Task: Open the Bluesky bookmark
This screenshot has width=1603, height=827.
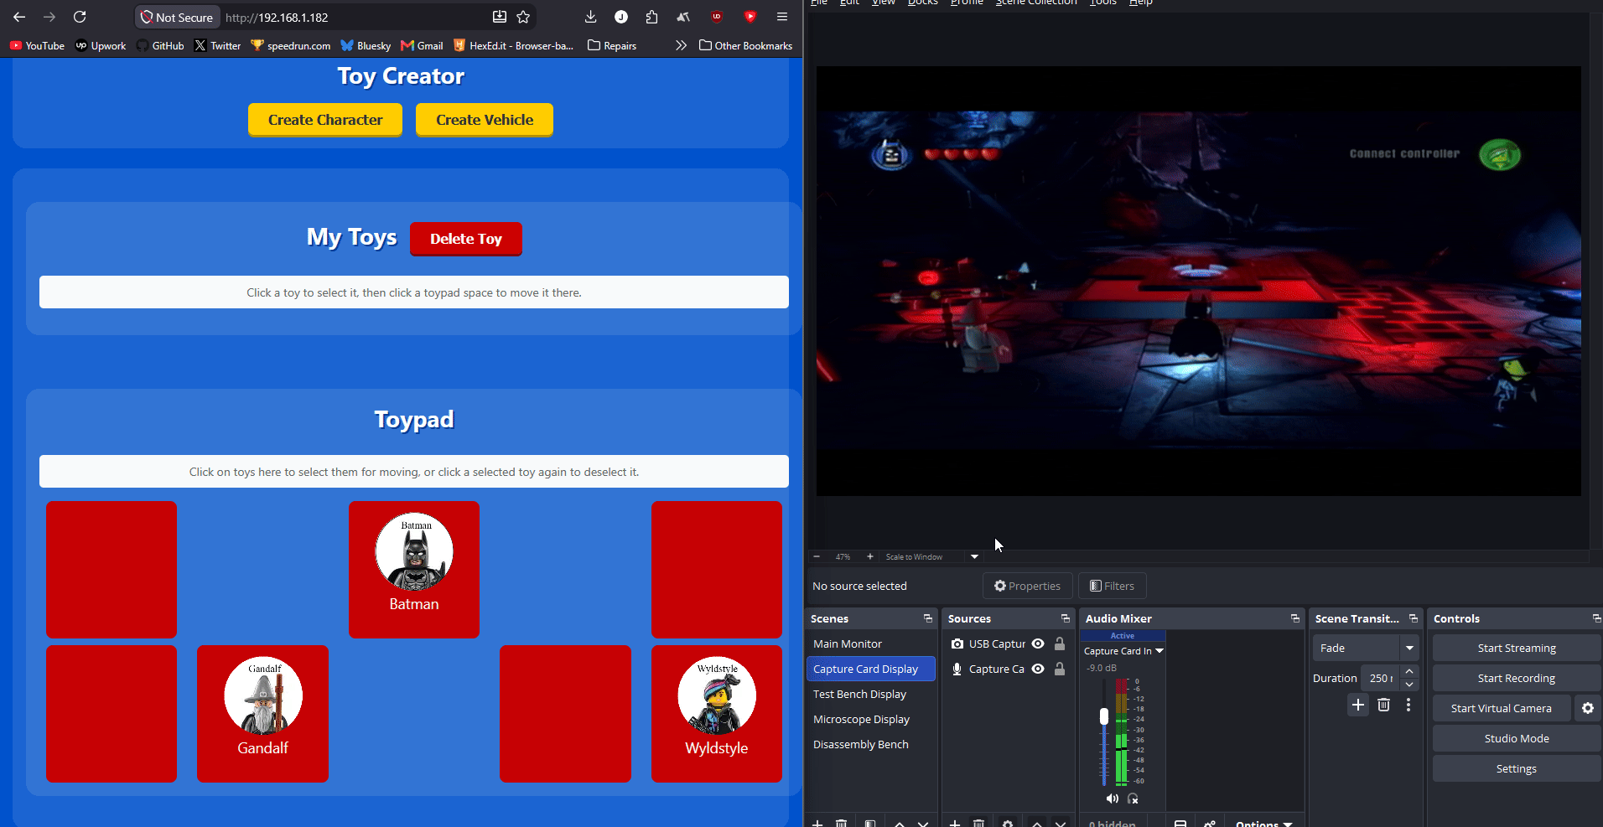Action: tap(366, 45)
